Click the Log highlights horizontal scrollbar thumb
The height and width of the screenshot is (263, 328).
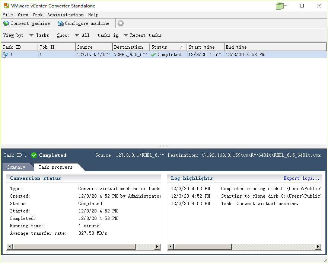pyautogui.click(x=203, y=247)
